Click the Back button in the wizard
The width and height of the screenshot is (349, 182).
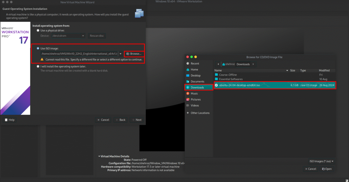point(121,120)
